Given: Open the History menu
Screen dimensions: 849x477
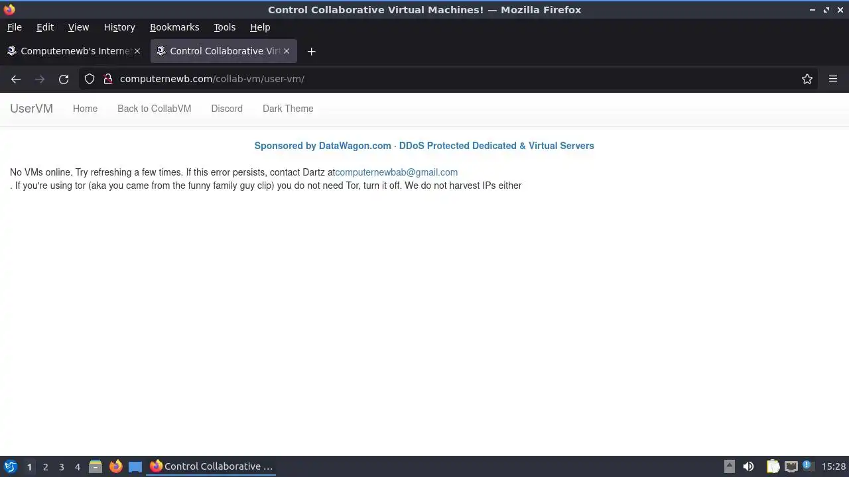Looking at the screenshot, I should [x=119, y=27].
